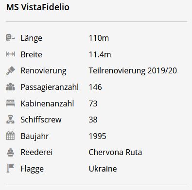The image size is (192, 190).
Task: Click the flag icon beside Flagge
Action: click(x=10, y=168)
